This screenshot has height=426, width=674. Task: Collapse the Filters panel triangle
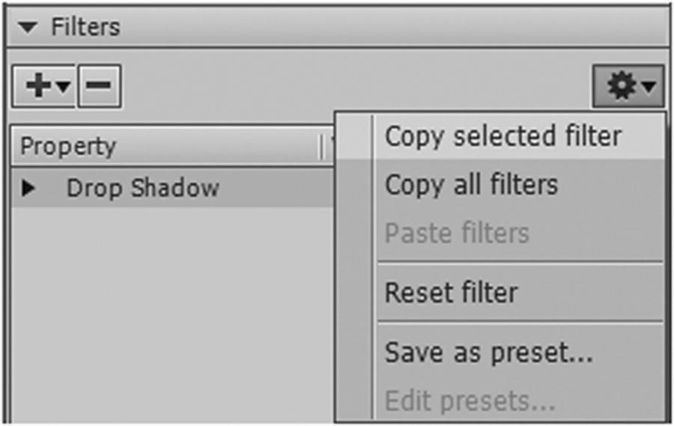[28, 28]
